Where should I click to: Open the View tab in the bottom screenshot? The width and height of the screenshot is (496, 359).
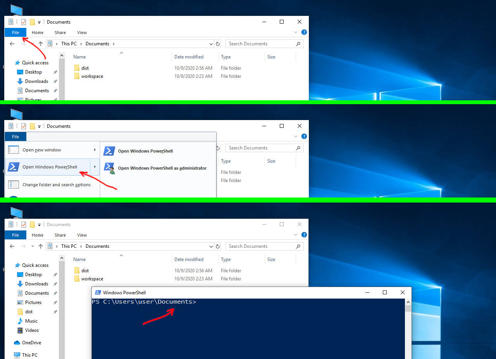pos(82,235)
